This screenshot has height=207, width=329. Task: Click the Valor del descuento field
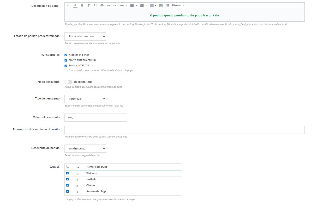tap(95, 118)
